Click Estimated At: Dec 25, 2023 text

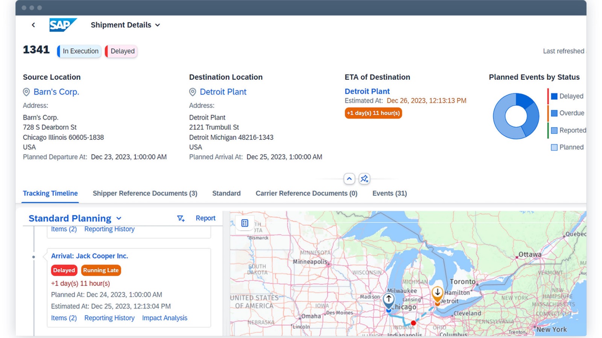(x=111, y=306)
